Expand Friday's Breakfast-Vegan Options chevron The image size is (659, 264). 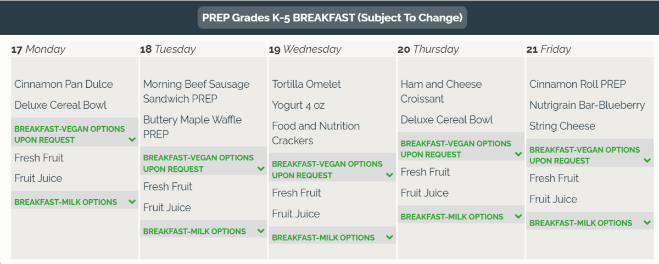[x=647, y=161]
